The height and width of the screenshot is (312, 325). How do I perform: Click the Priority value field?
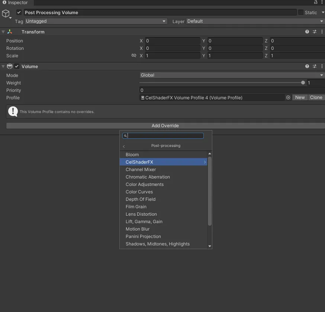tap(232, 90)
